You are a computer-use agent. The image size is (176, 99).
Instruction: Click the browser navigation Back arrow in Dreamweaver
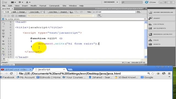[x=5, y=16]
